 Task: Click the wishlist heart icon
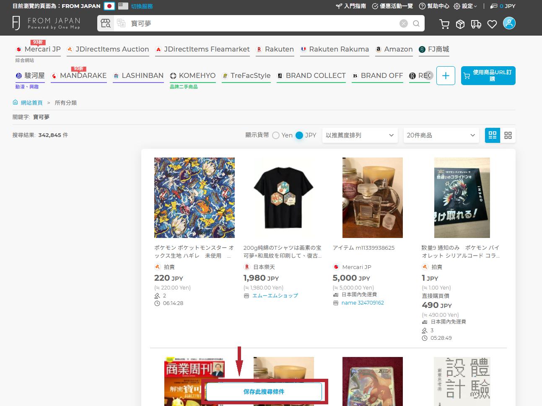pos(492,24)
